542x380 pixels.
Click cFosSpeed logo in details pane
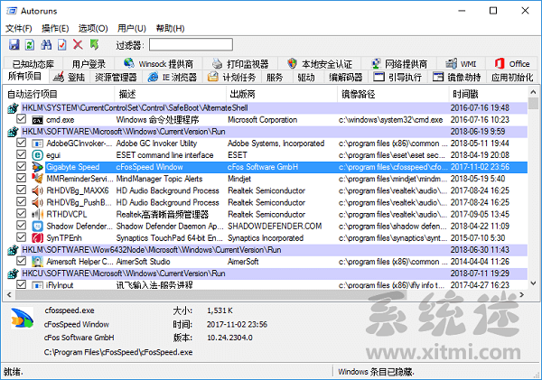22,318
